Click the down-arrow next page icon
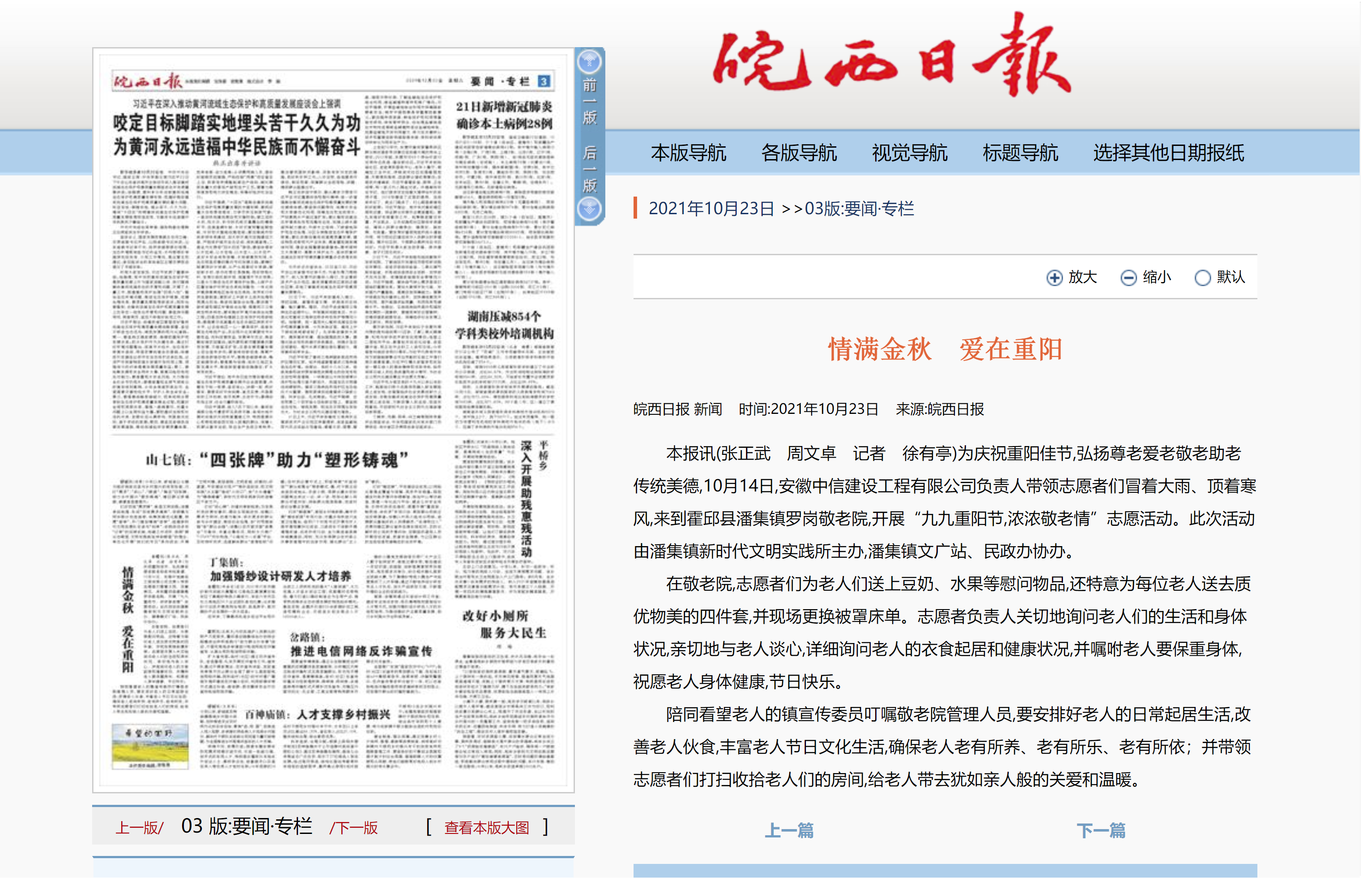The width and height of the screenshot is (1361, 878). tap(589, 208)
